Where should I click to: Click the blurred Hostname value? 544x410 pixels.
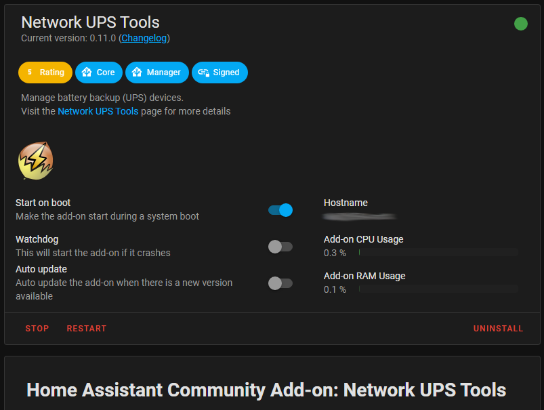[360, 217]
